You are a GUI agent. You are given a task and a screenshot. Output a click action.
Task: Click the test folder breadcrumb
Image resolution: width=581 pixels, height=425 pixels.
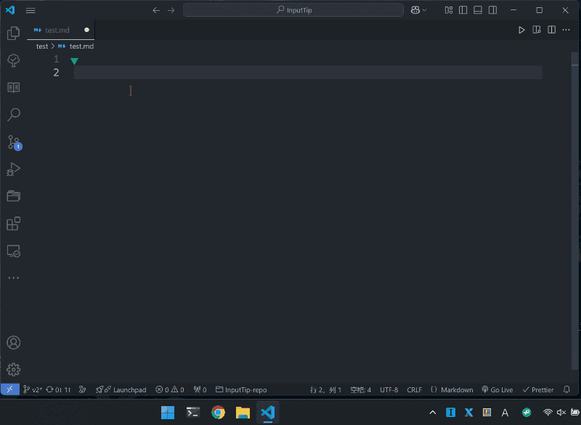pos(42,46)
